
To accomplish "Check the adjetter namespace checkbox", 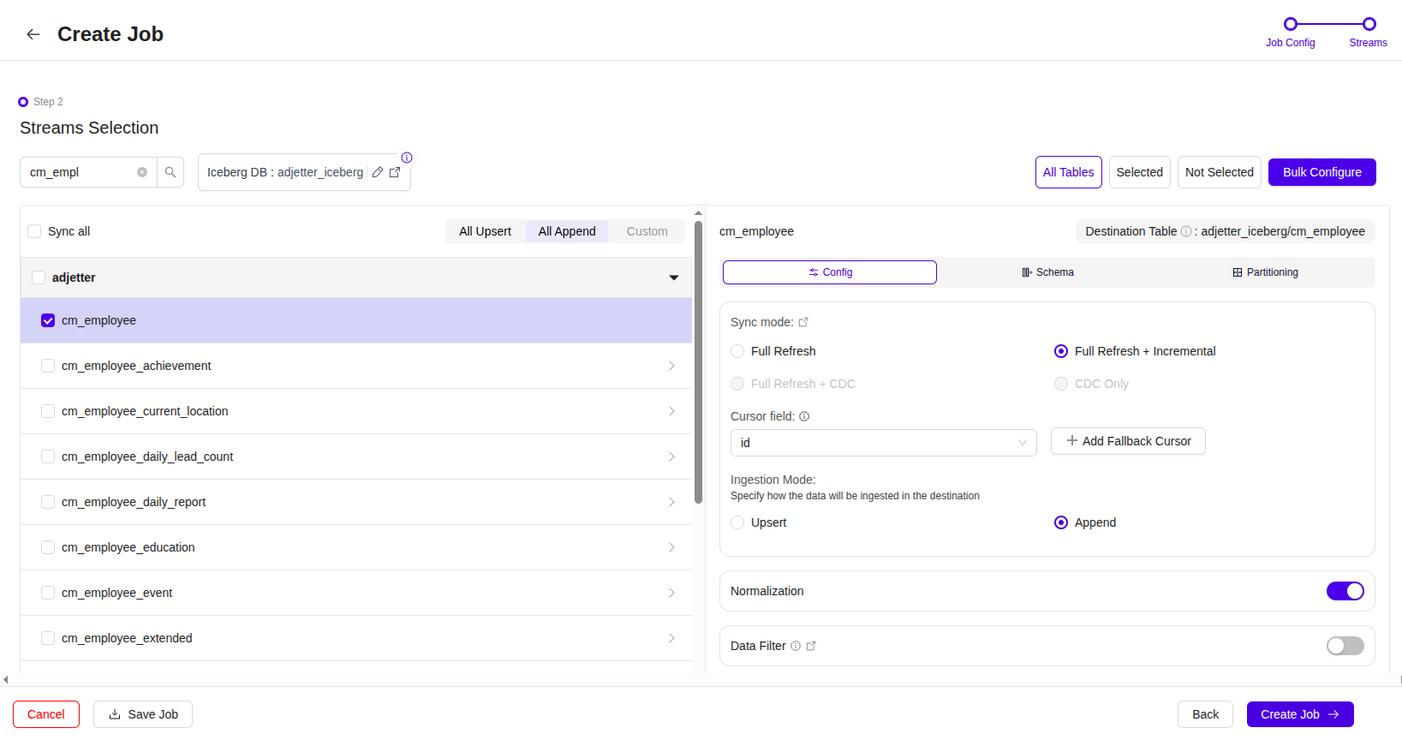I will pos(39,277).
